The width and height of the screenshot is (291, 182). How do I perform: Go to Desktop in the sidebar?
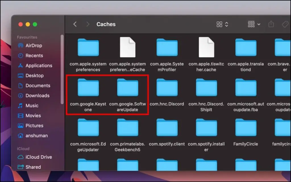click(31, 75)
